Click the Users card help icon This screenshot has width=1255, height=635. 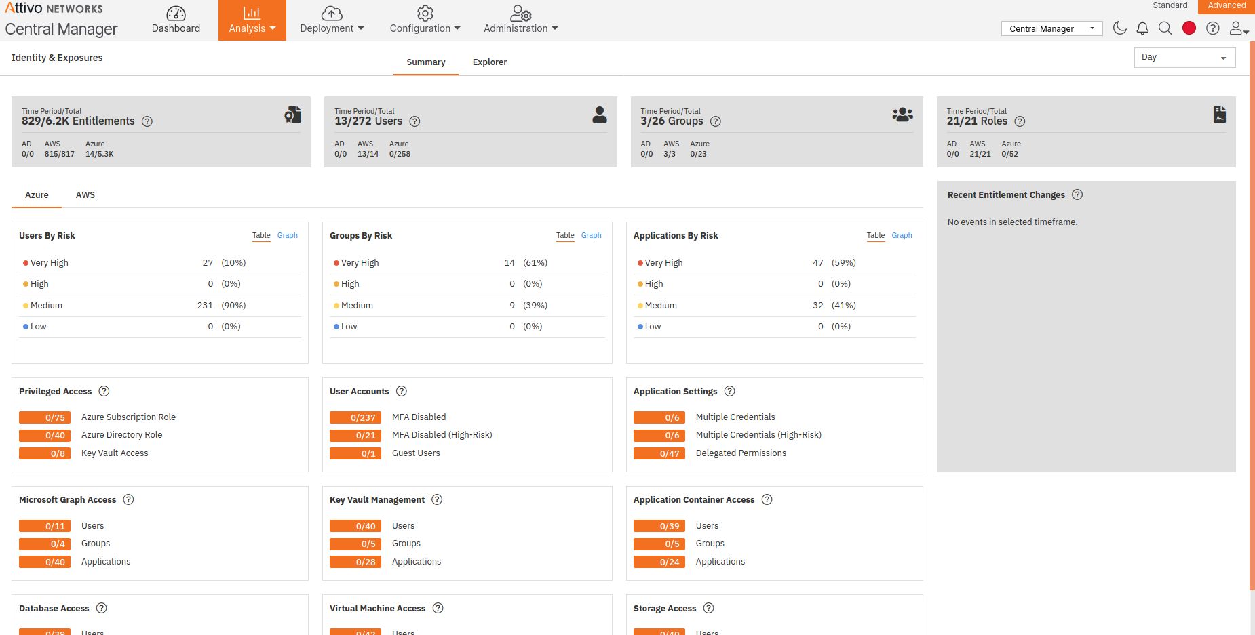(x=415, y=121)
